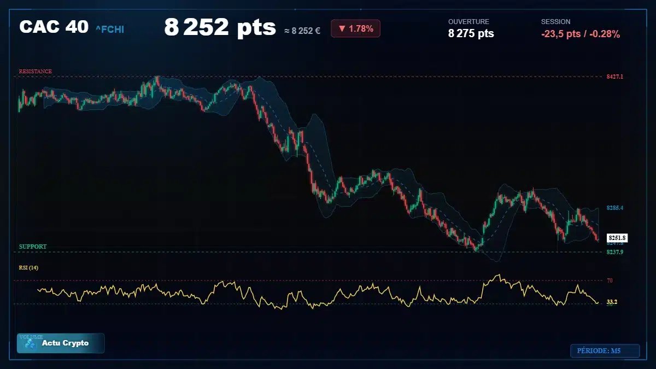Open the Actu Crypto badge
Viewport: 656px width, 369px height.
(x=61, y=343)
